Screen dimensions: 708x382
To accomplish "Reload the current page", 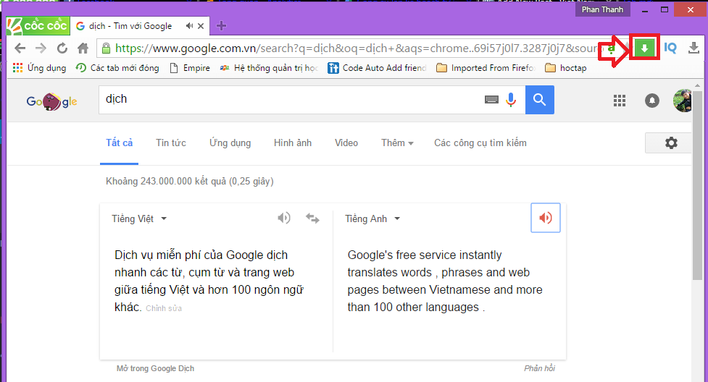I will [62, 48].
